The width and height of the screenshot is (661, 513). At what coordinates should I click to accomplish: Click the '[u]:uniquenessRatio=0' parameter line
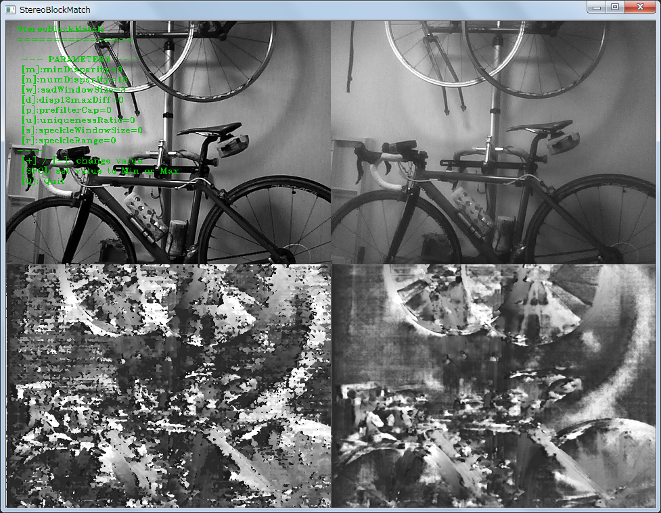tap(78, 120)
